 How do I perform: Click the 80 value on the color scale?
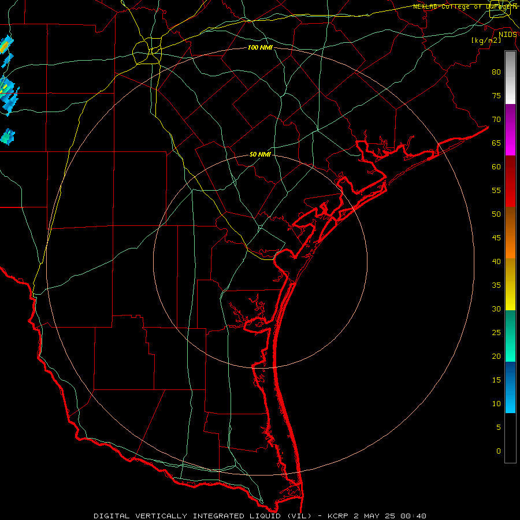[496, 72]
